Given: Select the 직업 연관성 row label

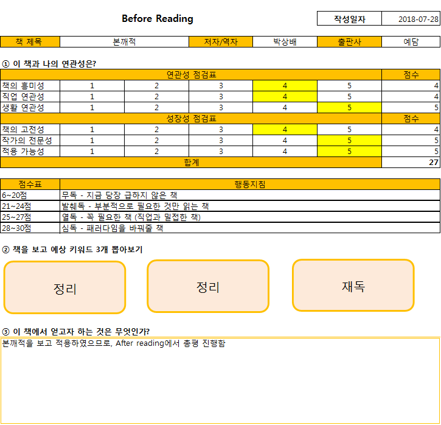Looking at the screenshot, I should [30, 97].
